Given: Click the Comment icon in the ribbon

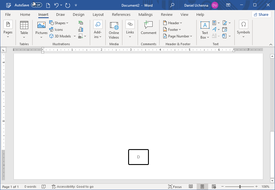Looking at the screenshot, I should click(148, 28).
